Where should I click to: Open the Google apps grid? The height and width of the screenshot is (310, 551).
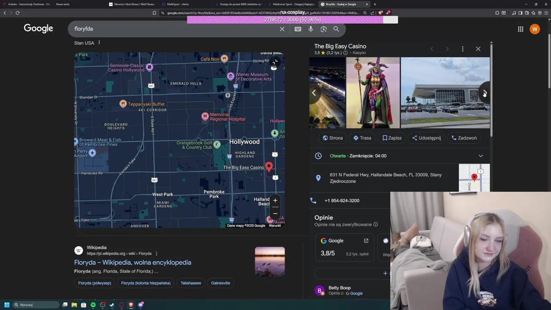click(520, 29)
